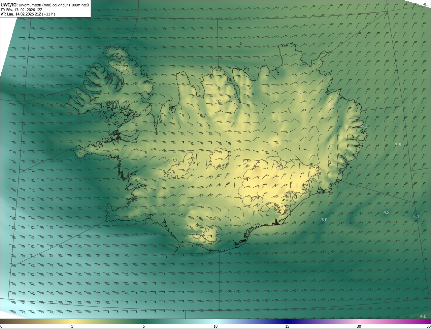Click the 5.0 value label south-east of Iceland

(x=324, y=220)
